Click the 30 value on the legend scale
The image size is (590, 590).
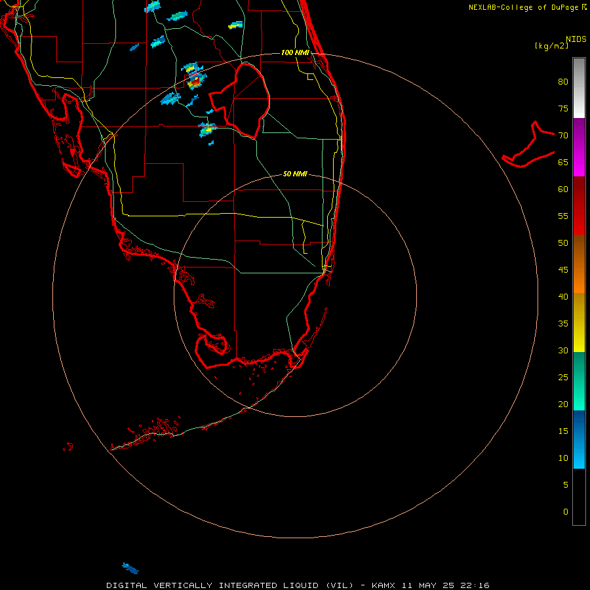click(x=563, y=350)
